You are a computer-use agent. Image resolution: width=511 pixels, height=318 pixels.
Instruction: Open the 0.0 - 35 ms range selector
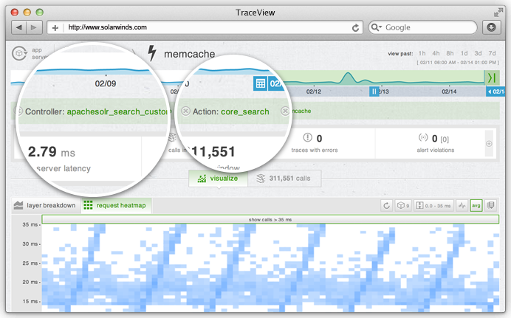pos(433,206)
